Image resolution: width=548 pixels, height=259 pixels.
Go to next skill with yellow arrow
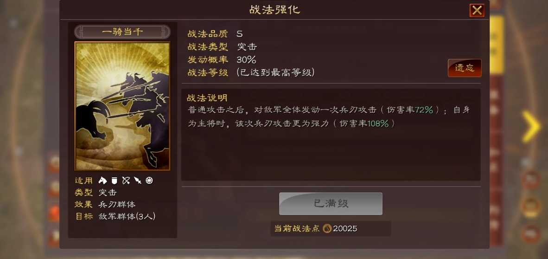[531, 127]
